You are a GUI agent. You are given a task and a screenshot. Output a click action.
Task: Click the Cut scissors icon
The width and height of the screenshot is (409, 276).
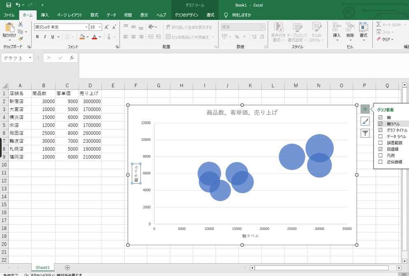tap(20, 24)
